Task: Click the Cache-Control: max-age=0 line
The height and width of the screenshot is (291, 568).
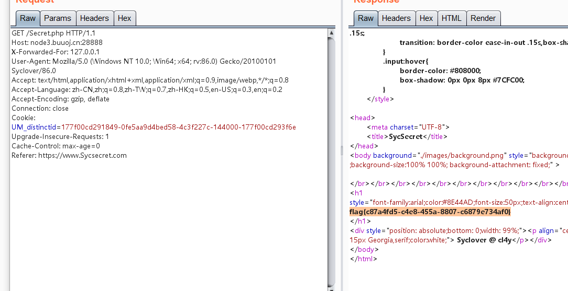Action: click(x=56, y=146)
